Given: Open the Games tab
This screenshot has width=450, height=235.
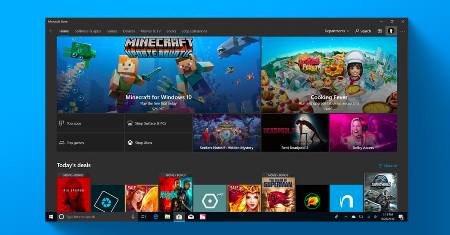Looking at the screenshot, I should 112,31.
